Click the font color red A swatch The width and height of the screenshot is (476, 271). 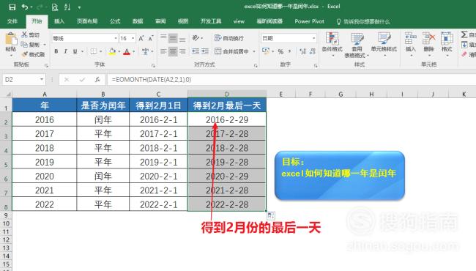tap(127, 51)
